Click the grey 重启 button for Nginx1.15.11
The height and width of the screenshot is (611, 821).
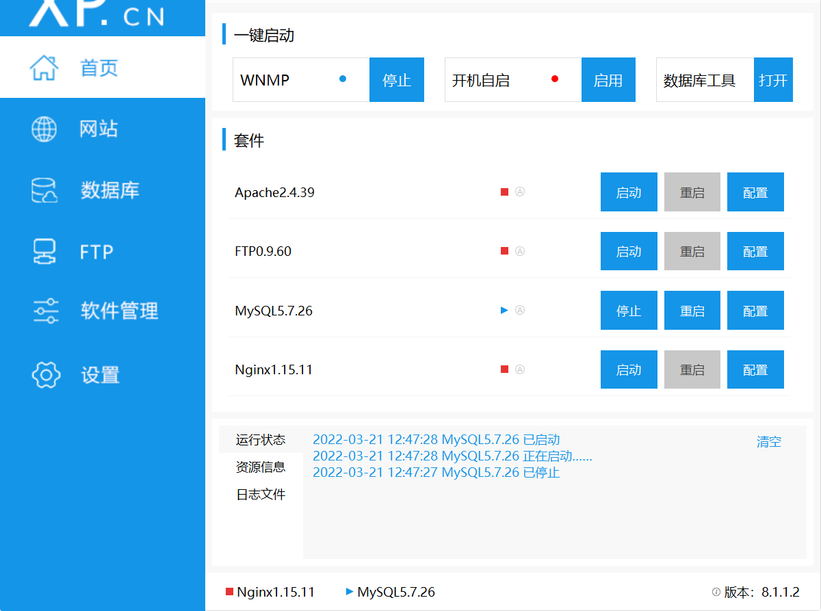[692, 369]
